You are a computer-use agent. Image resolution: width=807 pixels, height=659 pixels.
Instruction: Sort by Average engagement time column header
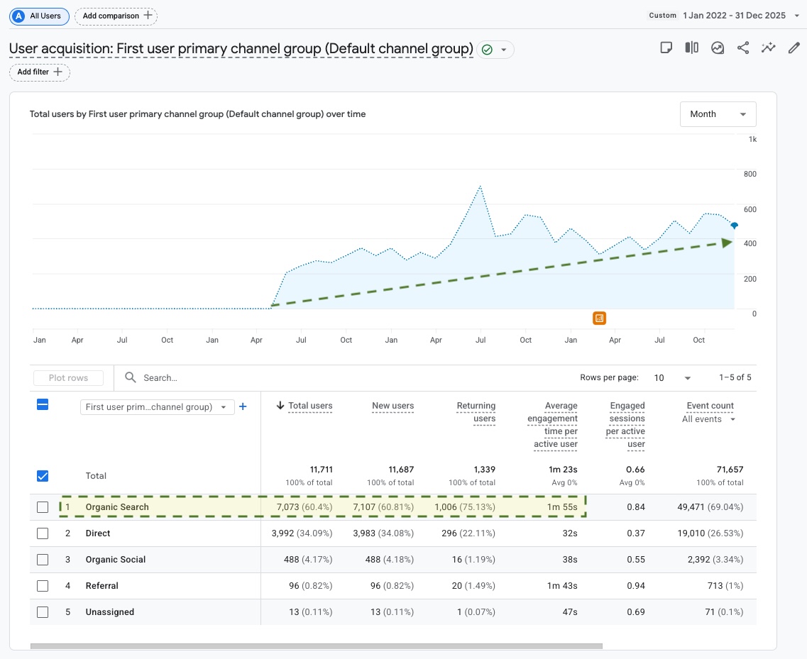552,425
